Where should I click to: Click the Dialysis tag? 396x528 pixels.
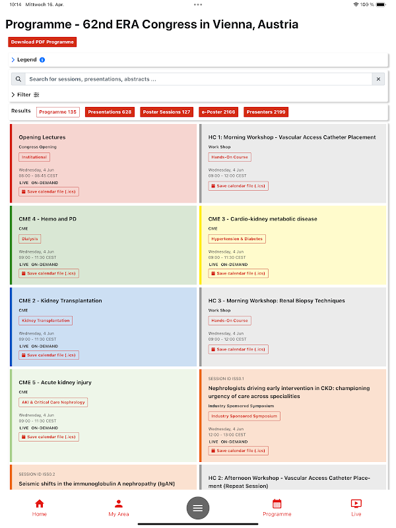[30, 239]
